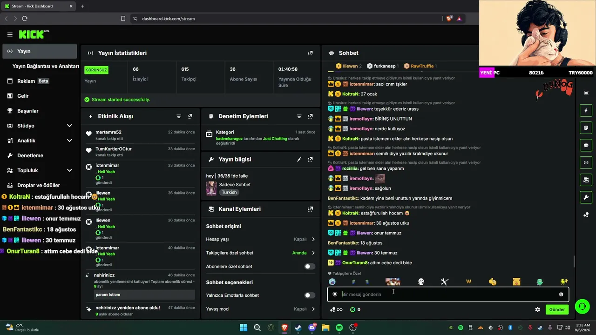Click the screen capture icon atop right sidebar

point(586,93)
